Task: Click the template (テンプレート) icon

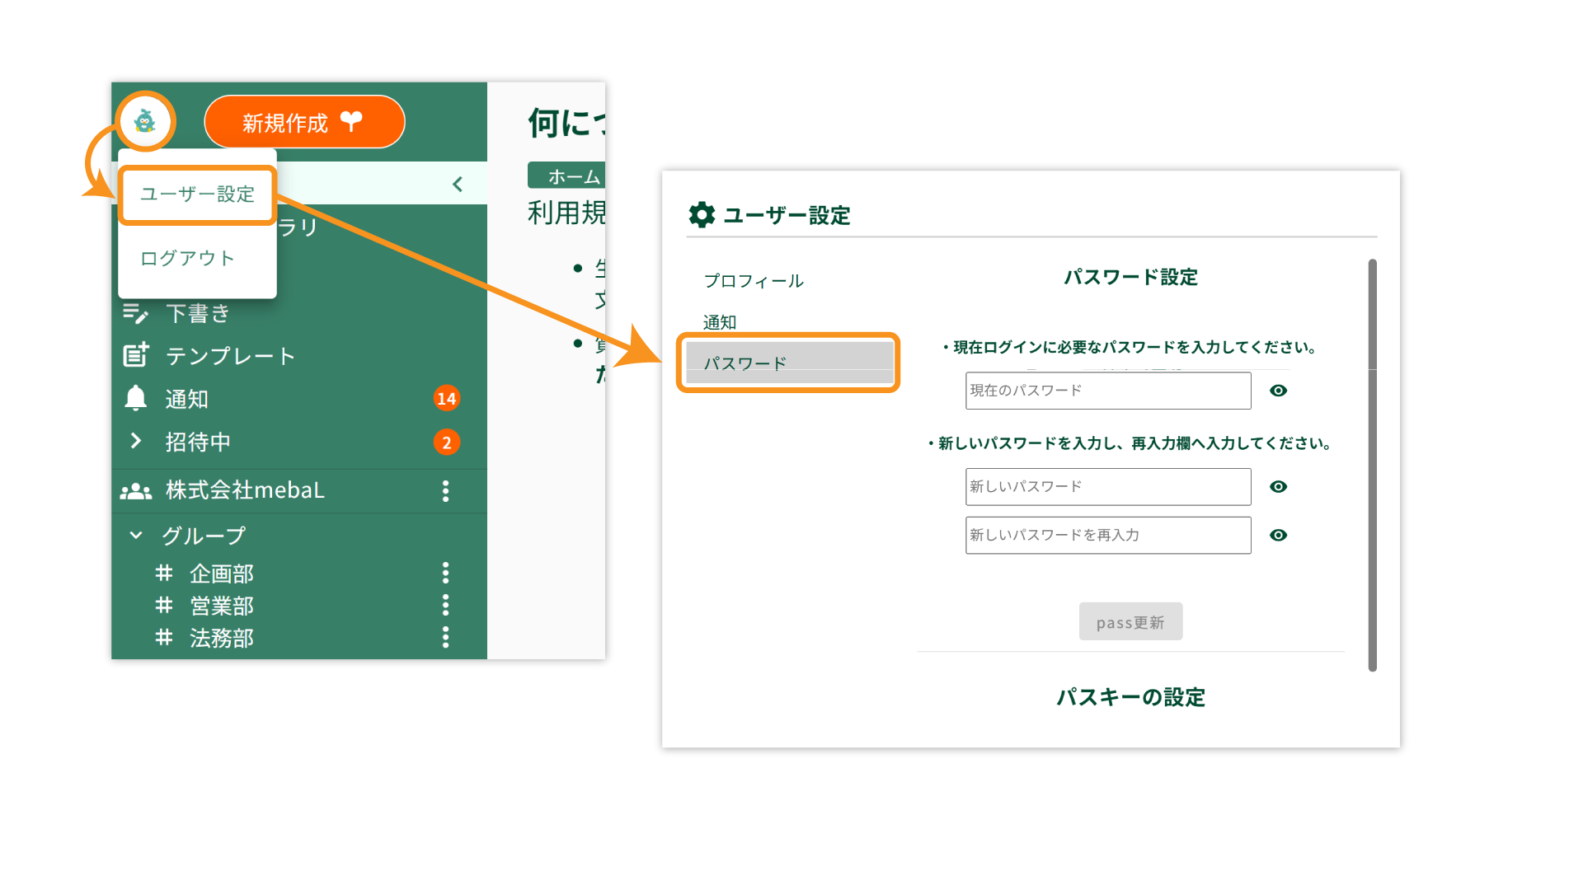Action: tap(135, 355)
